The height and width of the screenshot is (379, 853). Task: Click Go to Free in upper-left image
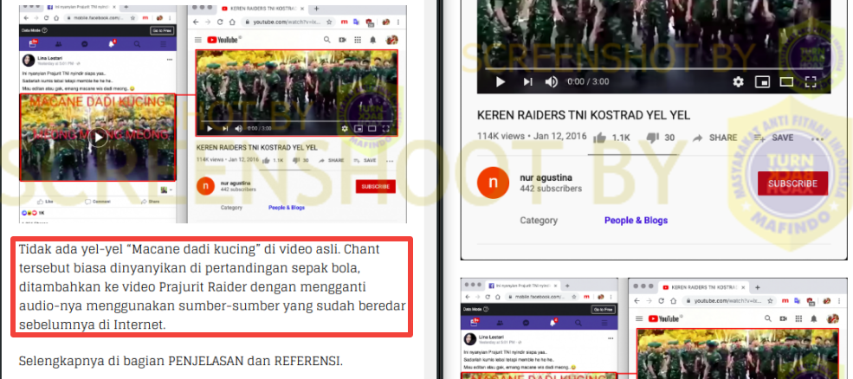click(163, 31)
